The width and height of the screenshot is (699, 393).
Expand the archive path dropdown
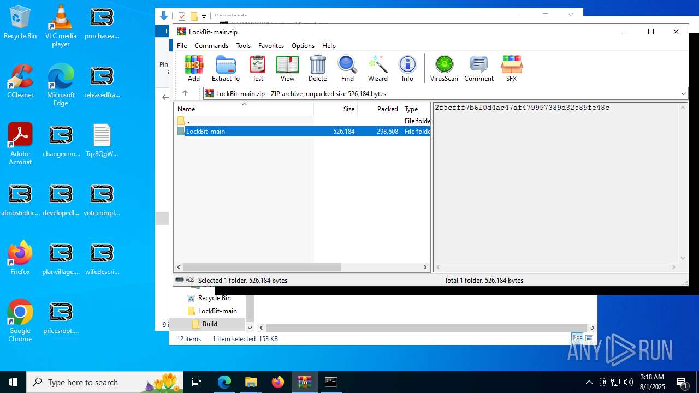click(x=683, y=94)
